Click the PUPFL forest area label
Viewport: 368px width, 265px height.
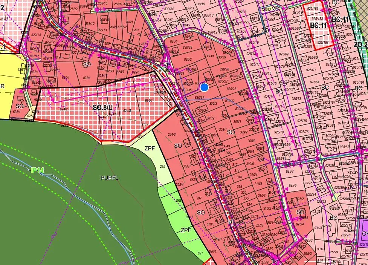(109, 178)
